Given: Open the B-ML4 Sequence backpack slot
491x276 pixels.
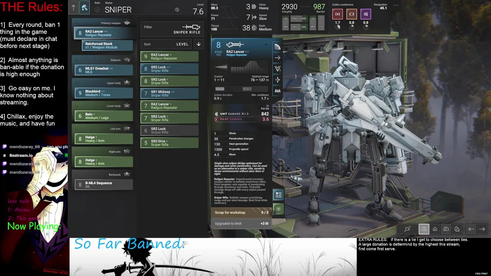Looking at the screenshot, I should pos(104,184).
